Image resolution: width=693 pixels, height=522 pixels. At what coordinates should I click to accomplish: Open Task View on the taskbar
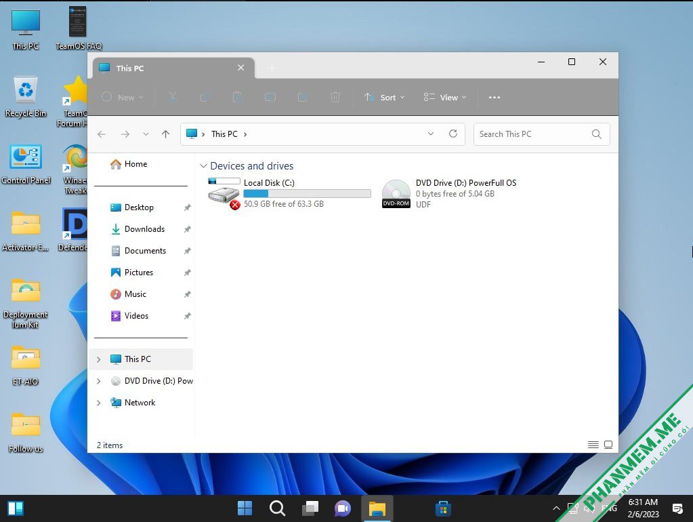[x=310, y=508]
